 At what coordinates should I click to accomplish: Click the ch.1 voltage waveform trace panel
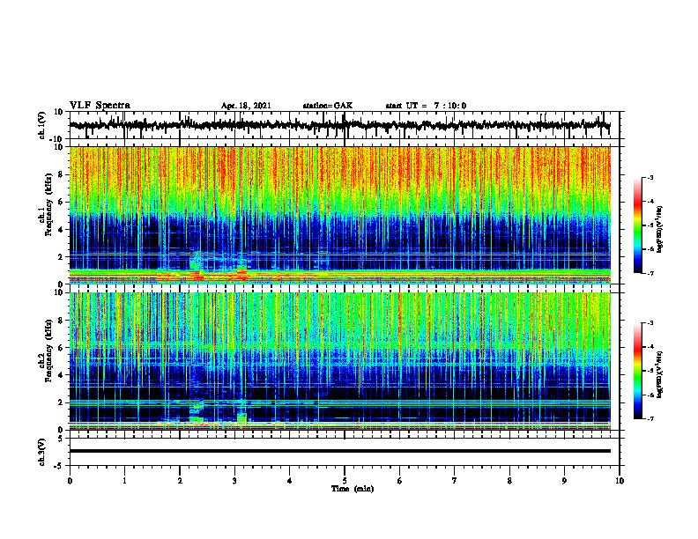point(344,125)
